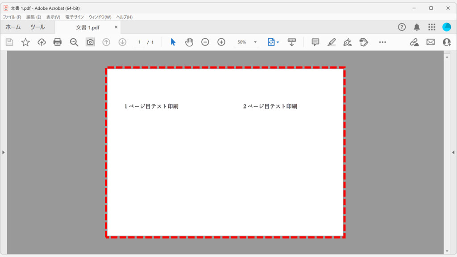The image size is (457, 257).
Task: Click the 50% zoom level field
Action: click(x=242, y=42)
